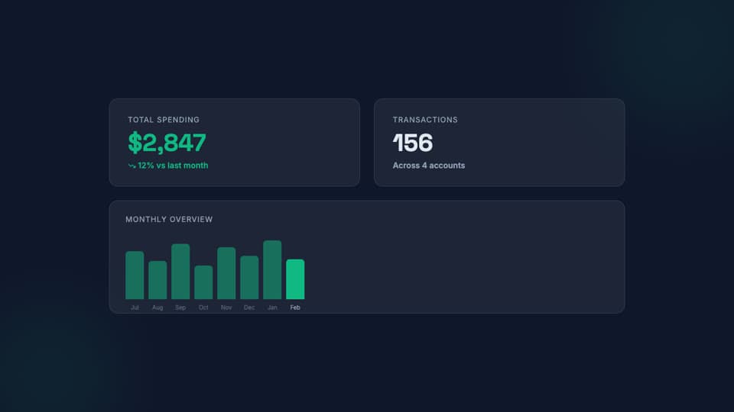The height and width of the screenshot is (412, 734).
Task: Click the downward trend arrow icon
Action: tap(132, 166)
